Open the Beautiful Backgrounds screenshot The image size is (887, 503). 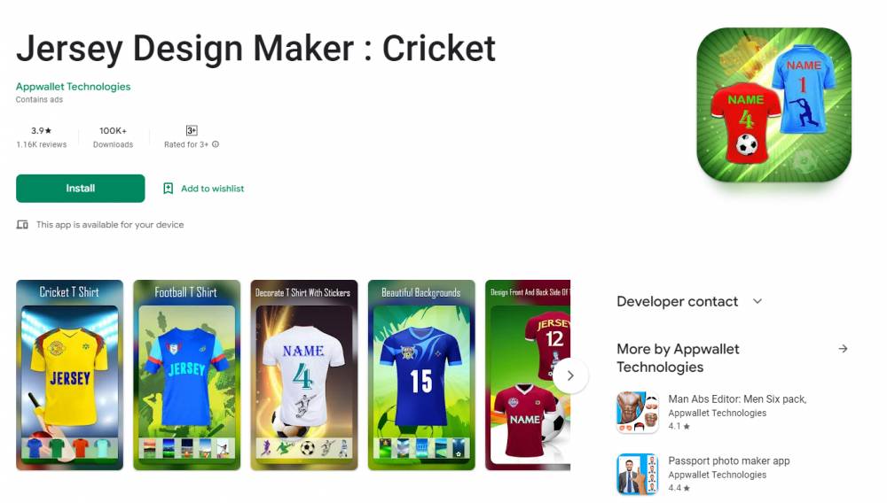click(421, 375)
